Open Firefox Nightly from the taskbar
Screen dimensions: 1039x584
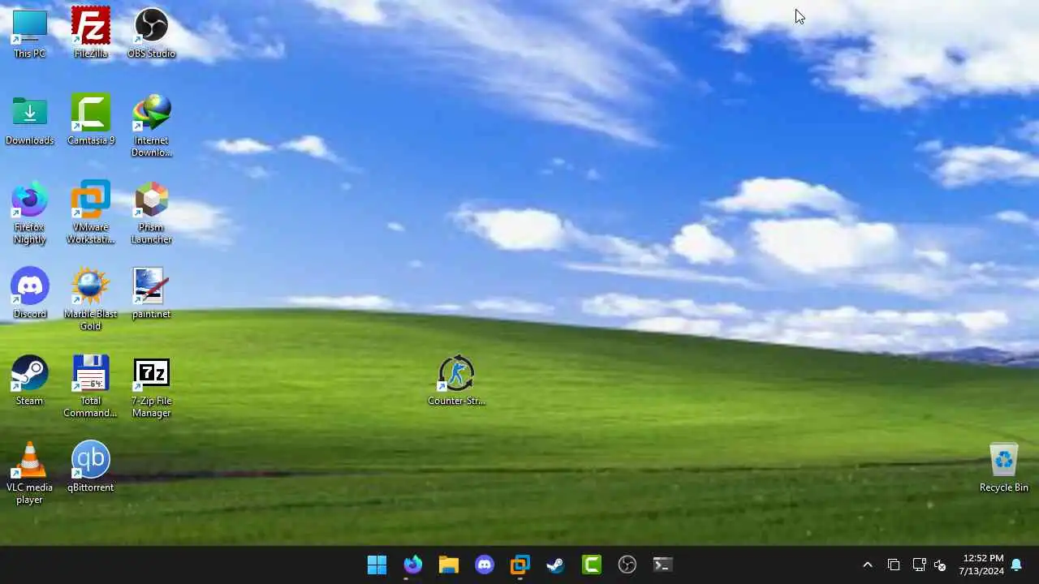[413, 565]
